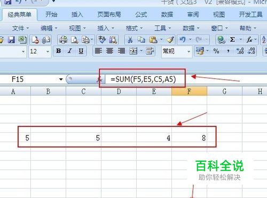Viewport: 267px width, 198px height.
Task: Open the 文件 classic menu
Action: click(20, 28)
